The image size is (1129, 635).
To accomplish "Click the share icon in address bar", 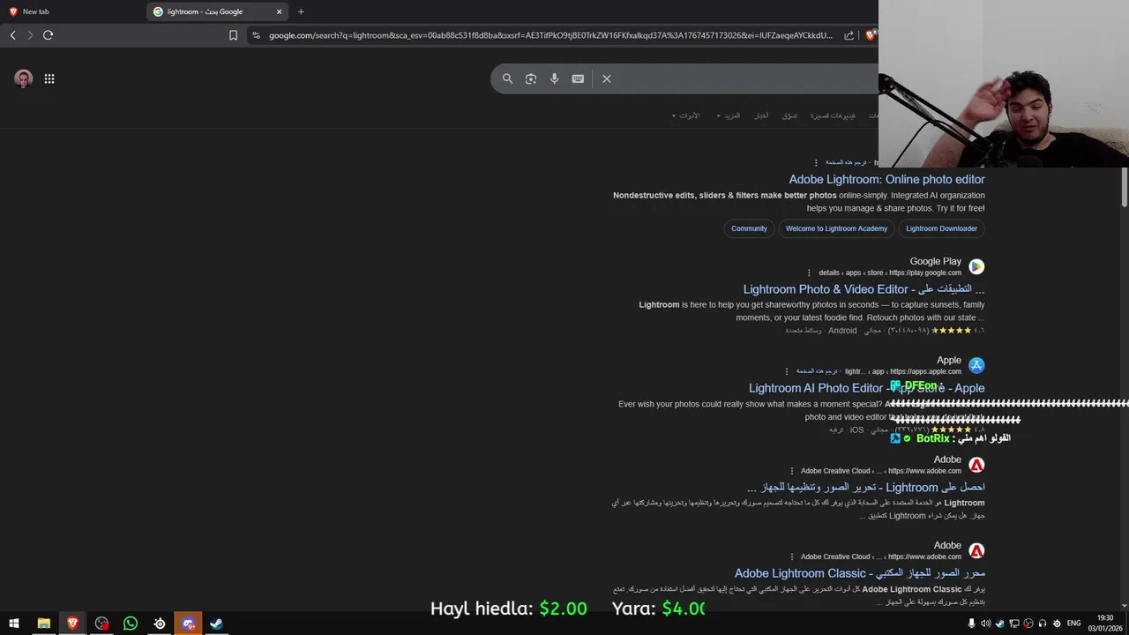I will (x=849, y=35).
